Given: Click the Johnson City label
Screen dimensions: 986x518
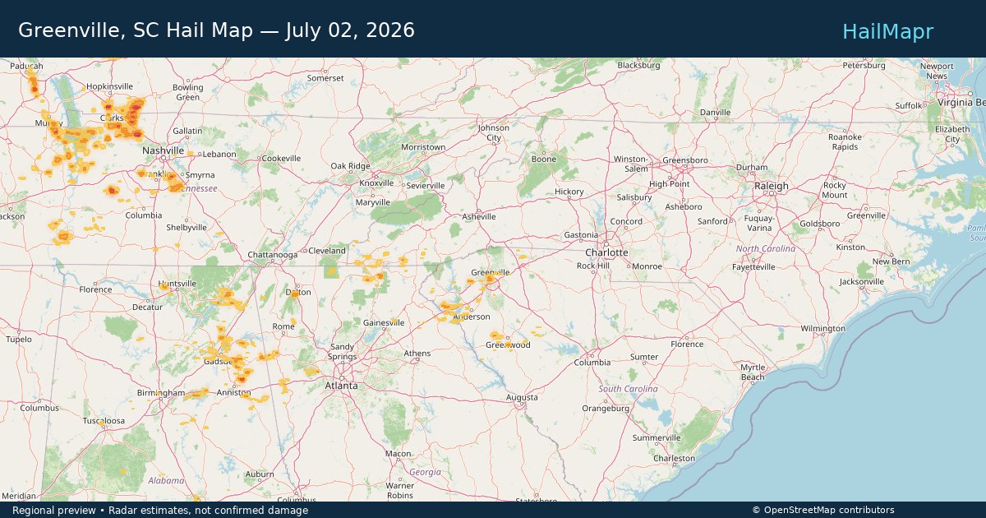Looking at the screenshot, I should point(494,133).
